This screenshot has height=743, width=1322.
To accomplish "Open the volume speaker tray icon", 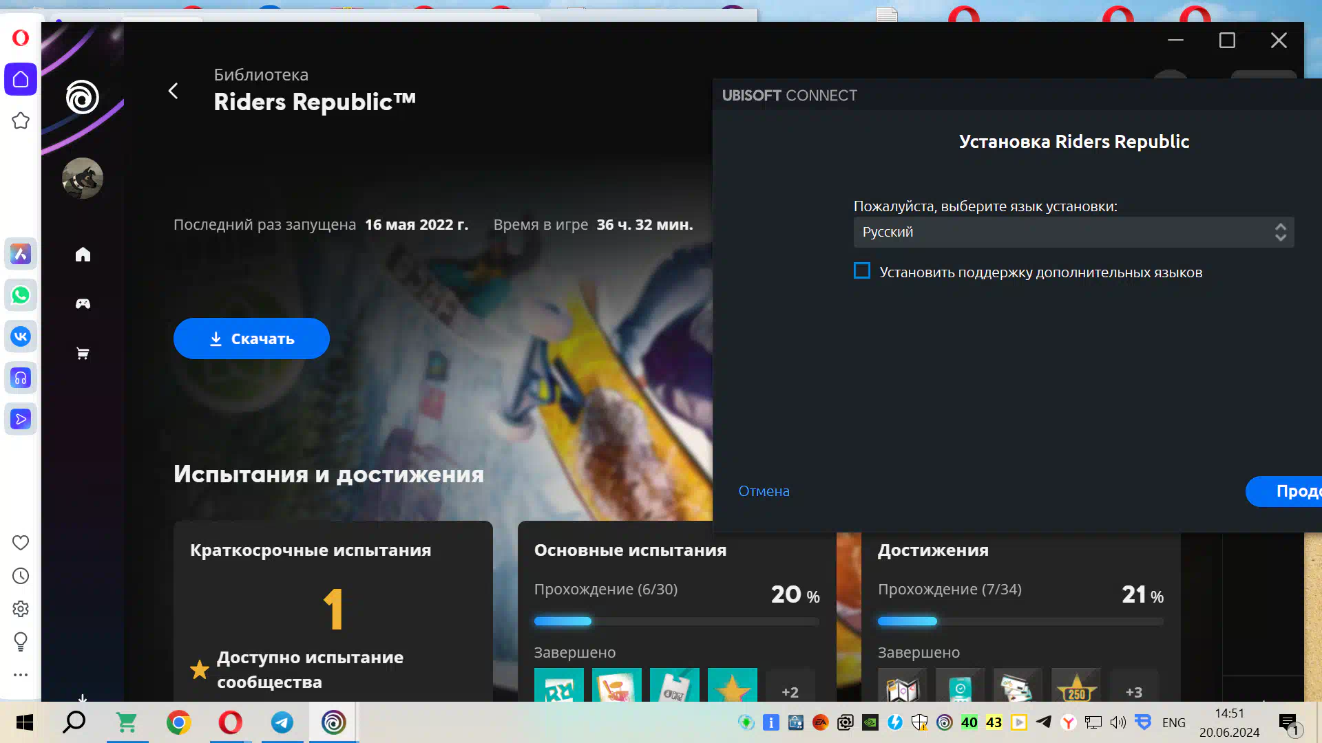I will [x=1118, y=722].
